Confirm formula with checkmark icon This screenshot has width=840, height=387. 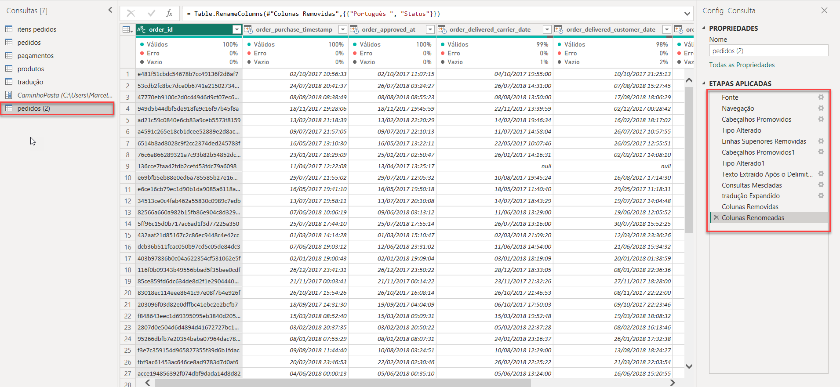click(x=151, y=14)
